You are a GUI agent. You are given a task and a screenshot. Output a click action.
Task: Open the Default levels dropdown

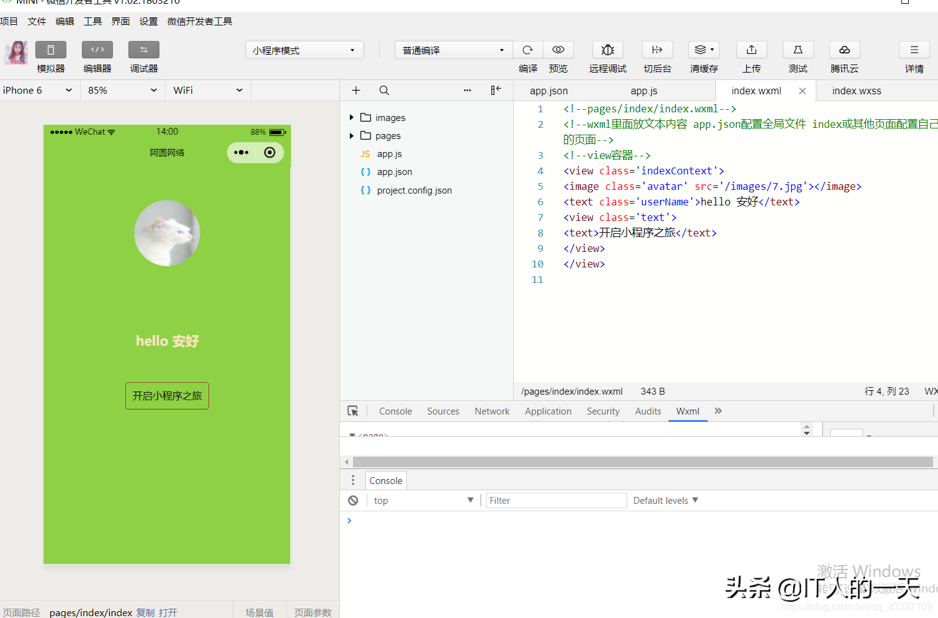(665, 501)
